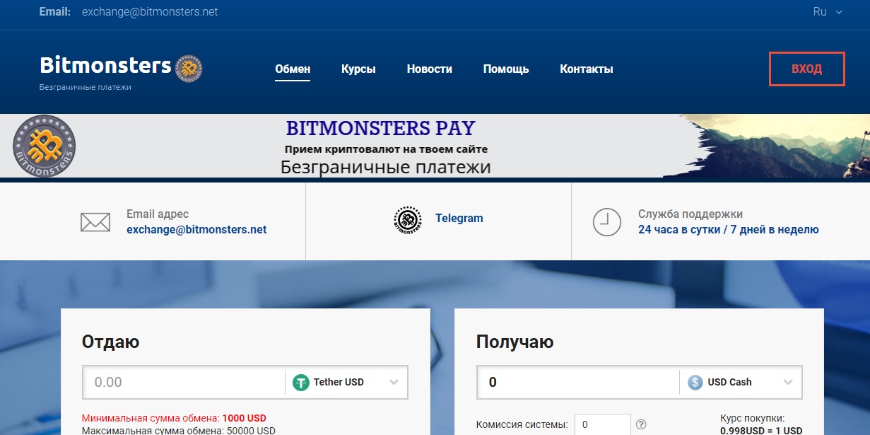
Task: Expand the Tether USD currency dropdown
Action: coord(394,383)
